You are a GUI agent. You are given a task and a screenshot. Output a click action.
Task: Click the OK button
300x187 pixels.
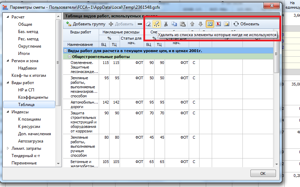point(263,173)
